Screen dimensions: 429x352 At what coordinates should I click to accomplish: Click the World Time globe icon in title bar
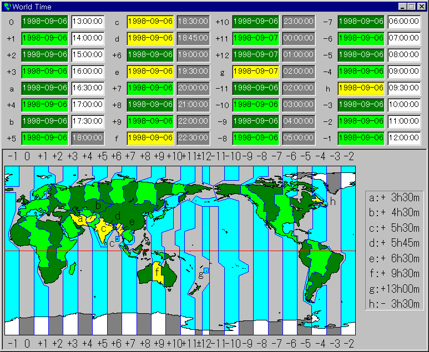tap(7, 7)
